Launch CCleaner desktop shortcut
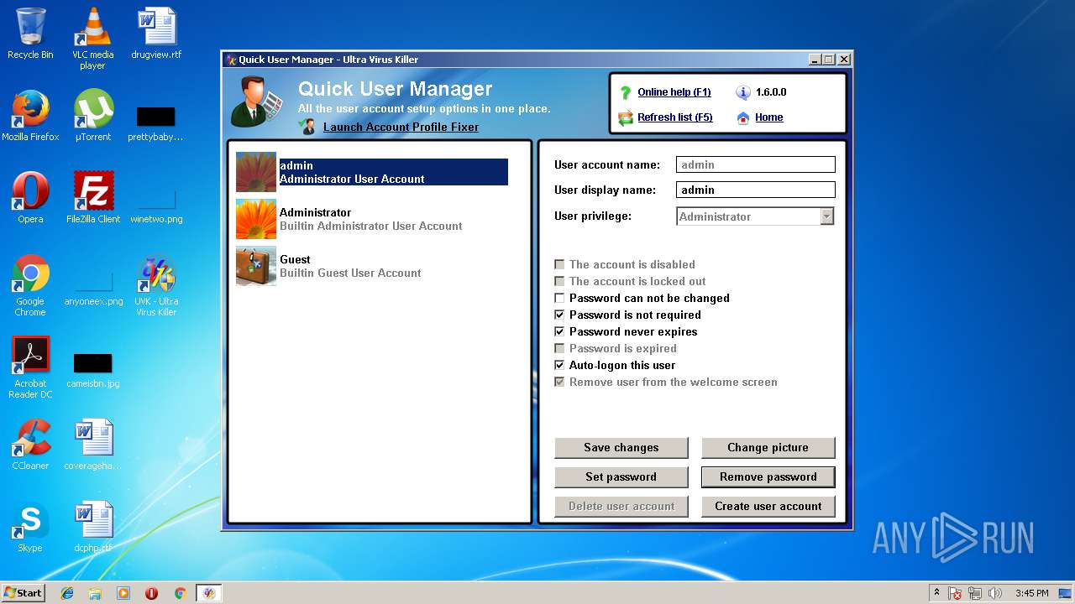The width and height of the screenshot is (1075, 604). point(30,445)
